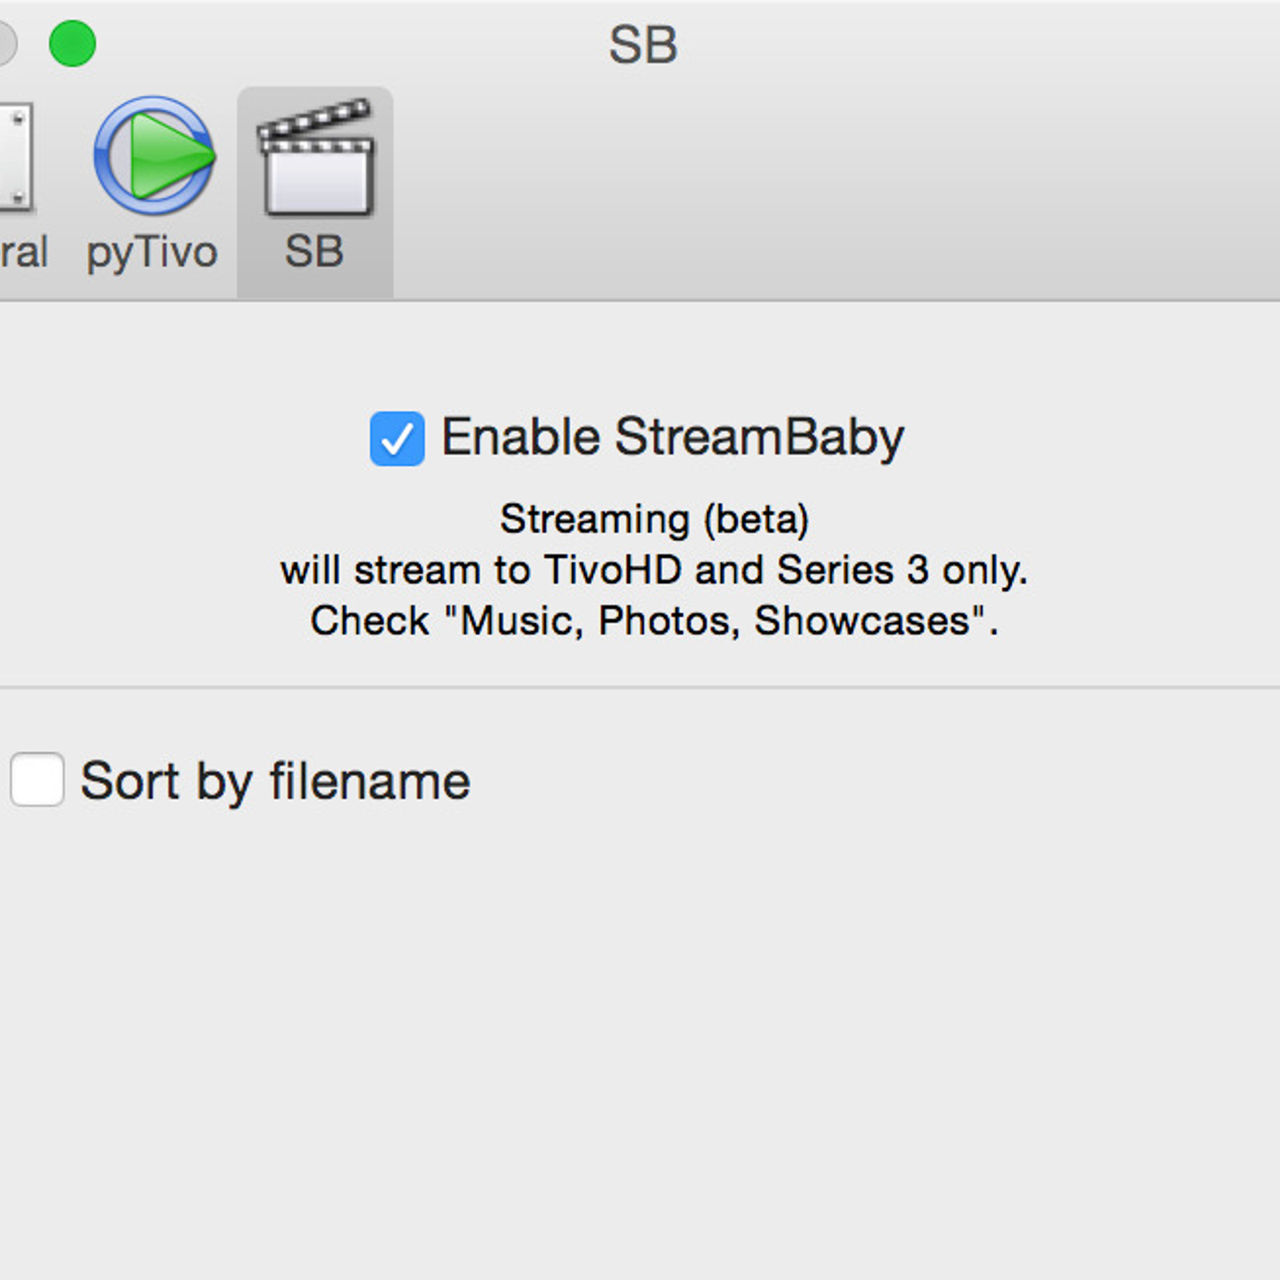Click the "Enable StreamBaby" label text
Screen dimensions: 1280x1280
(673, 438)
